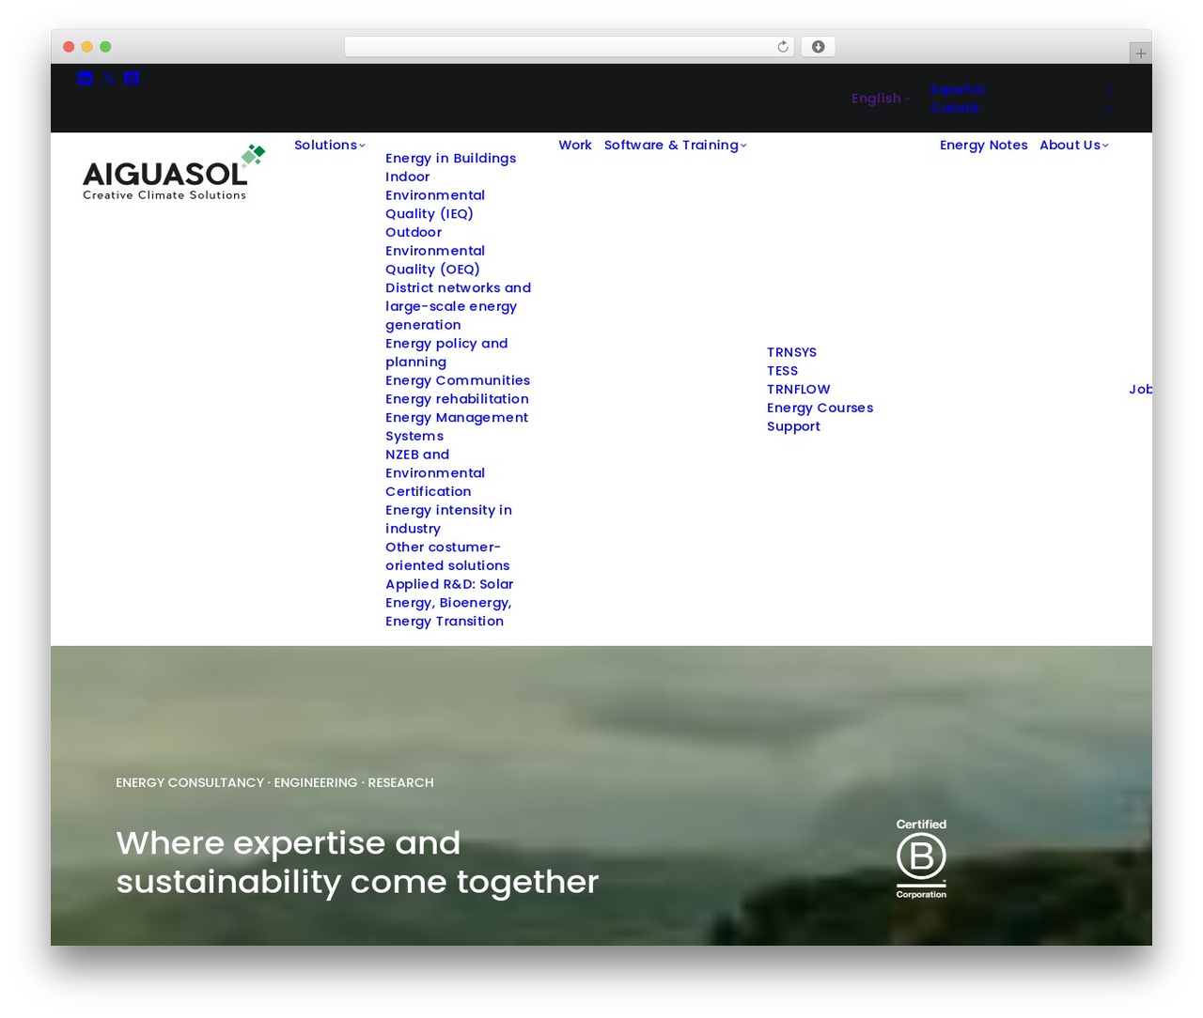Expand the About Us menu
The height and width of the screenshot is (1018, 1203).
tap(1073, 145)
